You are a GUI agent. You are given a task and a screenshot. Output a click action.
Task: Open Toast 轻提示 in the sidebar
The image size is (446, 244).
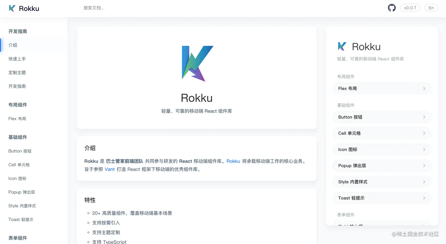21,220
